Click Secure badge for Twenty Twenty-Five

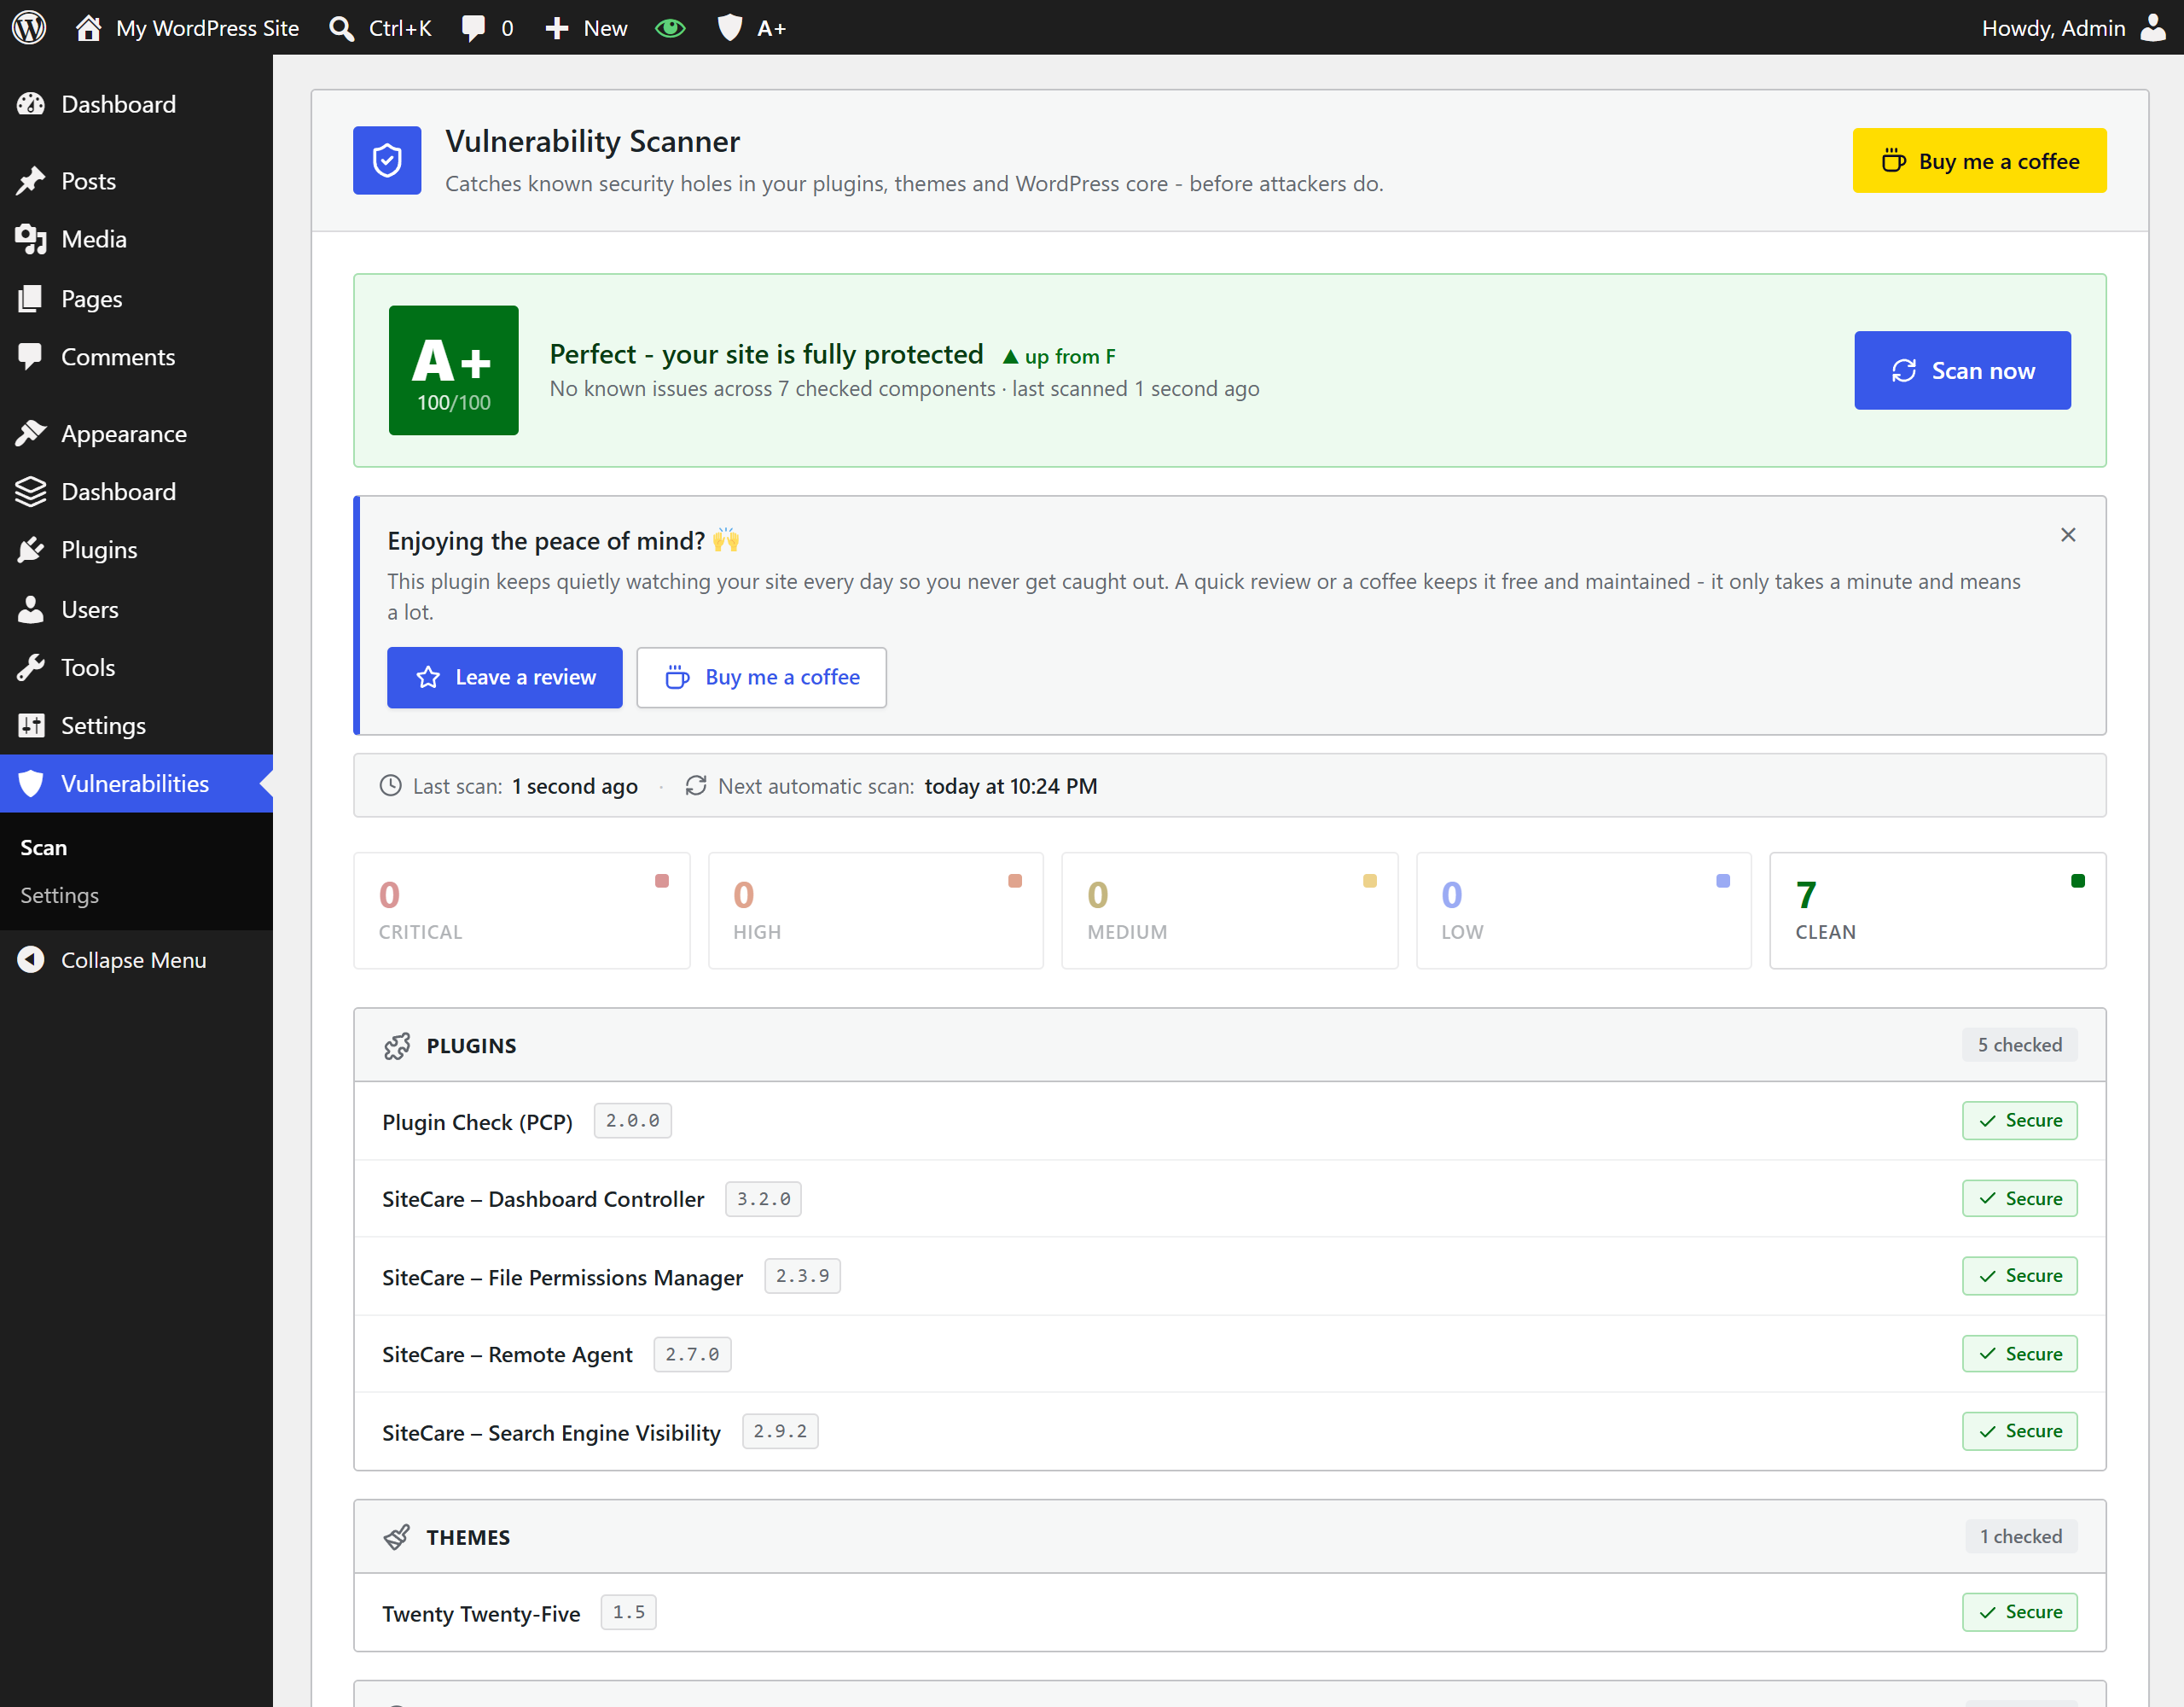(x=2020, y=1612)
